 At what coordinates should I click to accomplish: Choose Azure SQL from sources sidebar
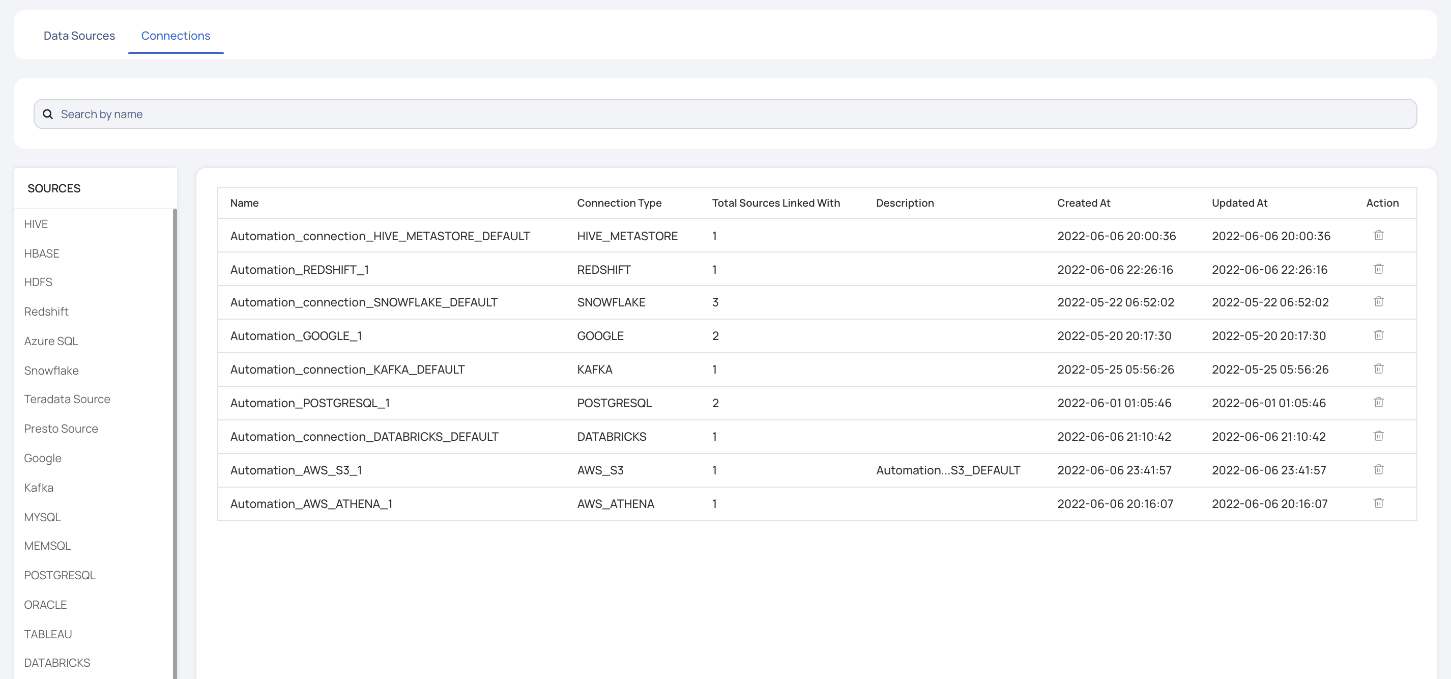pyautogui.click(x=51, y=342)
